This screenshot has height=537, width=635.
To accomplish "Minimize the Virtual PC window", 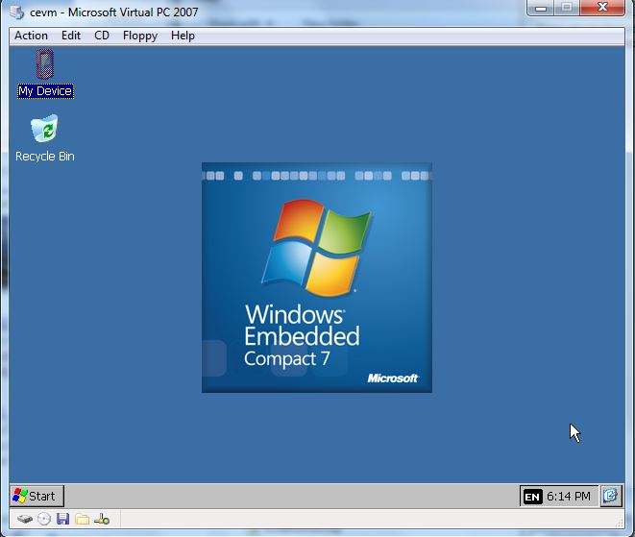I will pyautogui.click(x=541, y=8).
